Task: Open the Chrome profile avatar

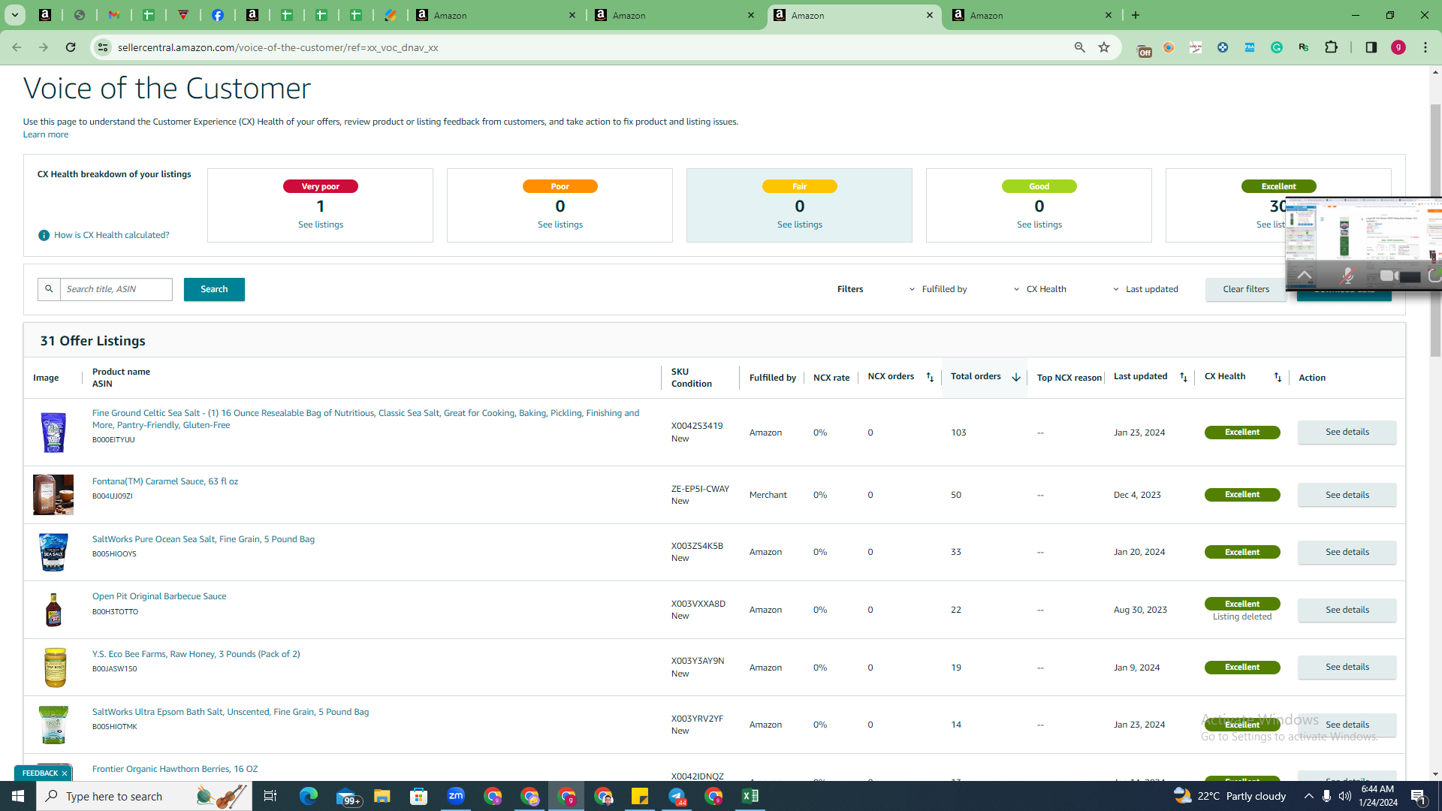Action: coord(1398,47)
